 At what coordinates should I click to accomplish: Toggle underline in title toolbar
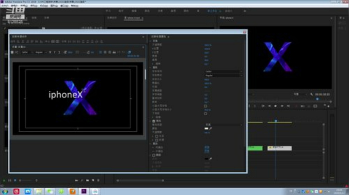pyautogui.click(x=59, y=52)
